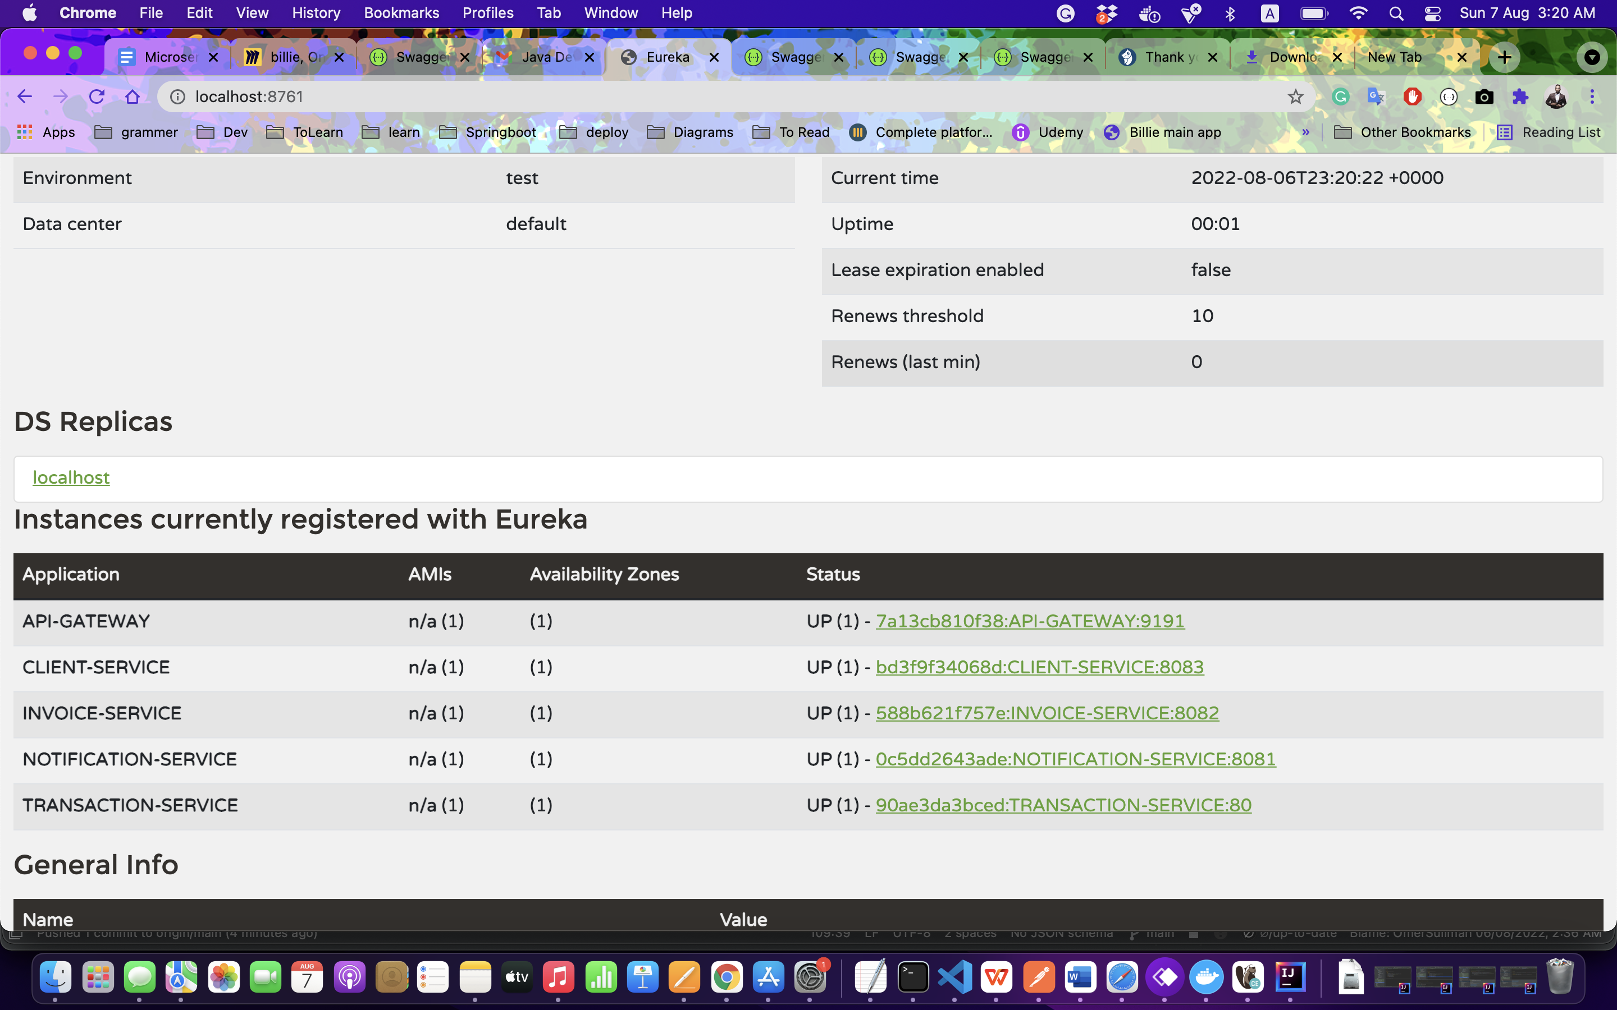1617x1010 pixels.
Task: Click the home icon in toolbar
Action: coord(133,97)
